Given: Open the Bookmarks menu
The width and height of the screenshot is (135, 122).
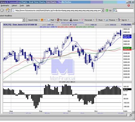Looking at the screenshot, I should click(5, 5).
